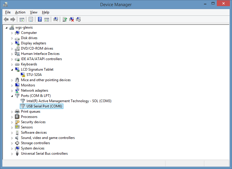Select Intel(R) Active Management Technology SOL (COM3)
232x169 pixels.
[69, 101]
